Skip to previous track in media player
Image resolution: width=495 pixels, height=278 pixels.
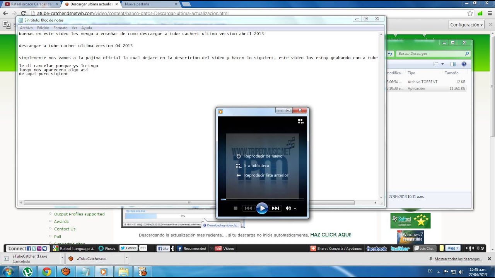click(248, 208)
